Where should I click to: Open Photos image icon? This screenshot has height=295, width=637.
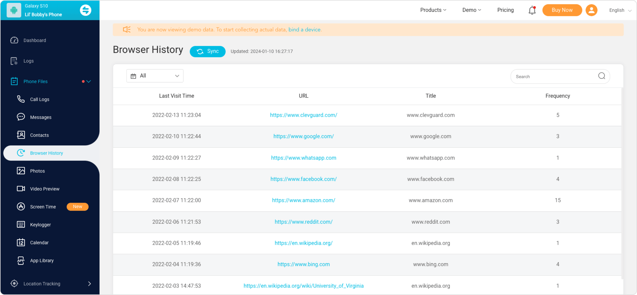pyautogui.click(x=21, y=171)
